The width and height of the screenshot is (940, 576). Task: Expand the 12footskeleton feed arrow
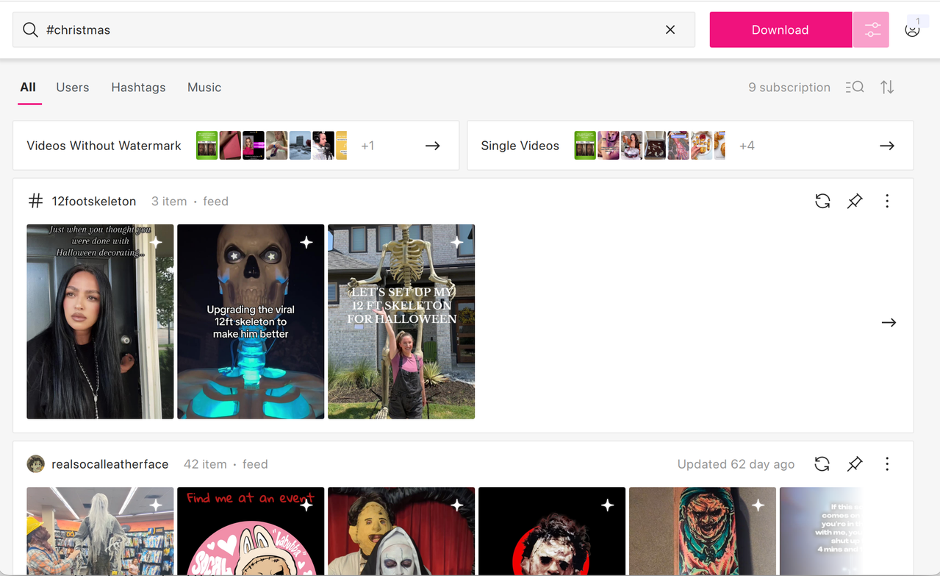point(889,322)
